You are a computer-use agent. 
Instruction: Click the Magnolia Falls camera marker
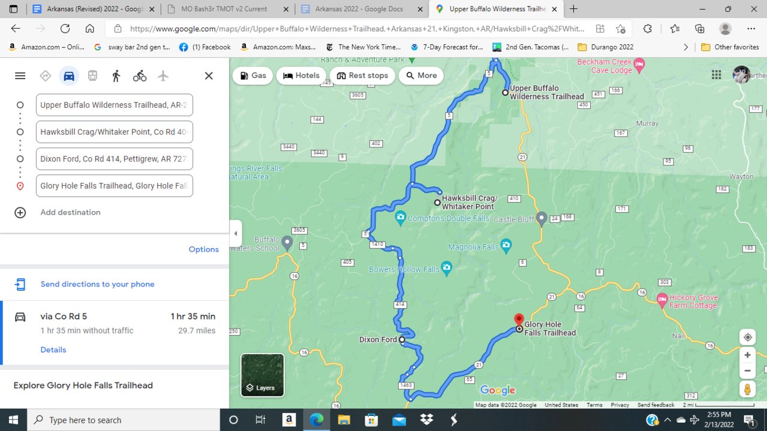(x=506, y=246)
